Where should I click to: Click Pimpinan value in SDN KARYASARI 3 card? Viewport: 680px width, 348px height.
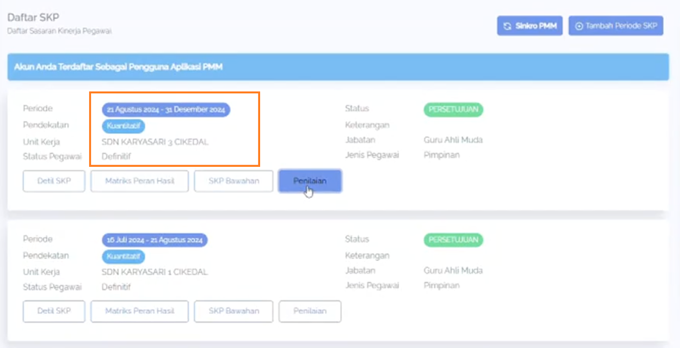pyautogui.click(x=442, y=155)
